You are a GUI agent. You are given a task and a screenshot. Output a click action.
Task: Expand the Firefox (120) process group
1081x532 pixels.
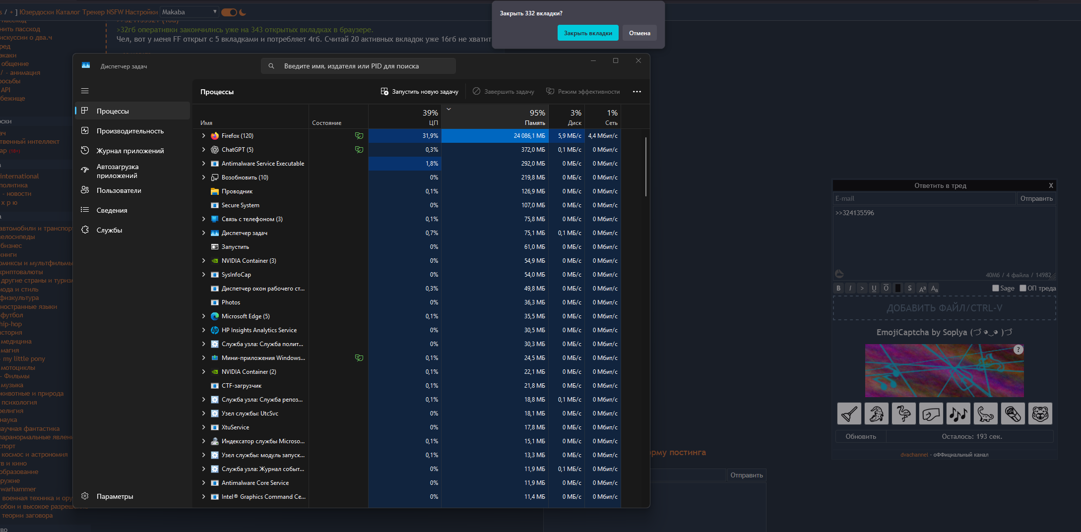pos(203,136)
